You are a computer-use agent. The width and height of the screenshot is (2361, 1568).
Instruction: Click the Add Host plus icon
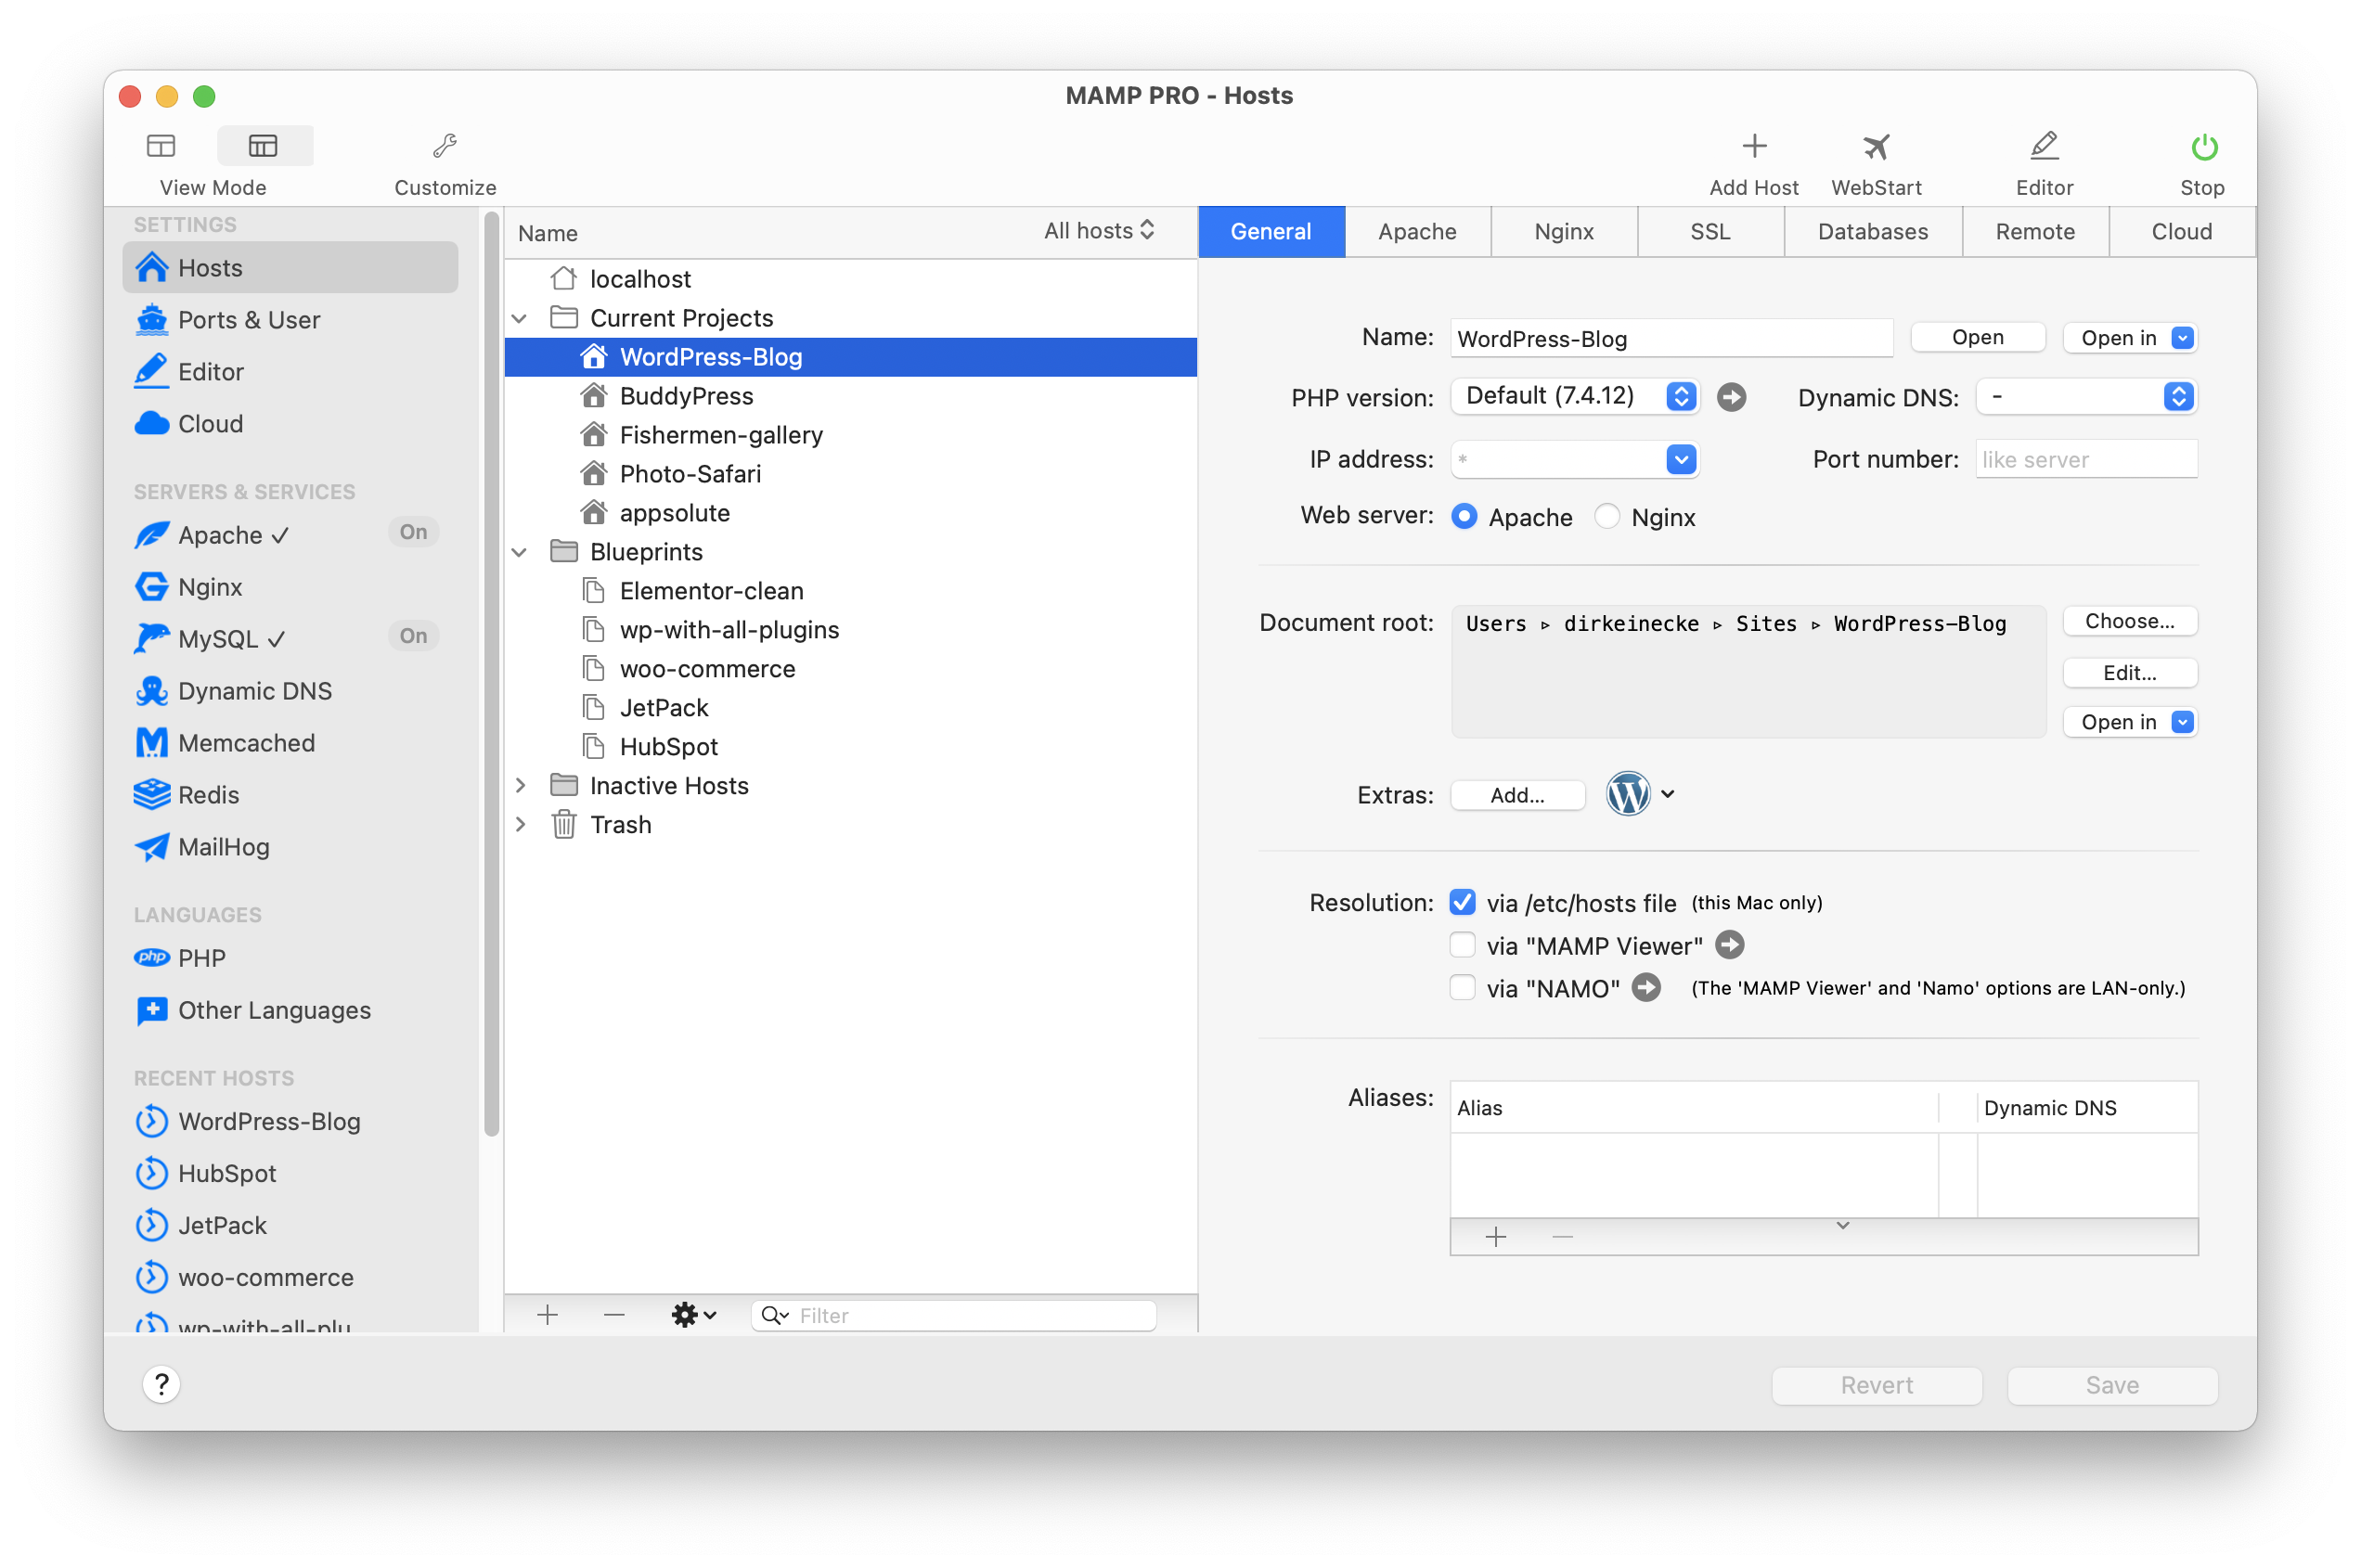pos(1753,147)
